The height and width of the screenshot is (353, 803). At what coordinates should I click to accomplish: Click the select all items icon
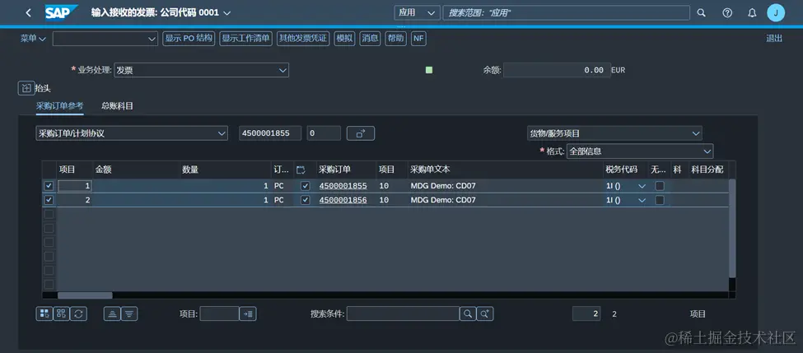pyautogui.click(x=44, y=314)
